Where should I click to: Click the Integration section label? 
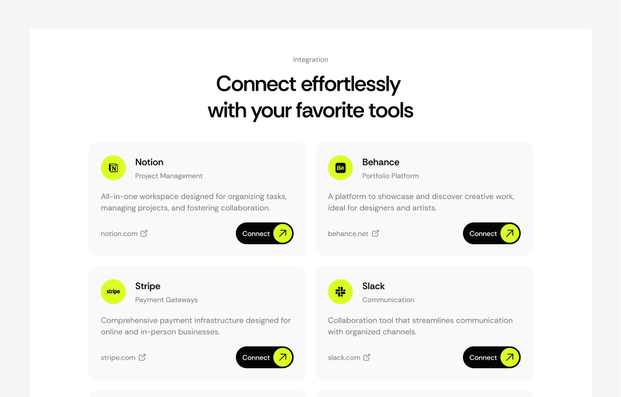coord(310,59)
